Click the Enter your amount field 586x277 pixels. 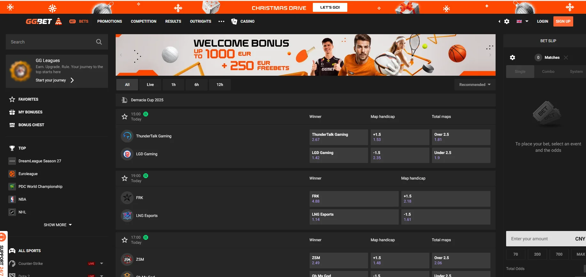coord(540,239)
